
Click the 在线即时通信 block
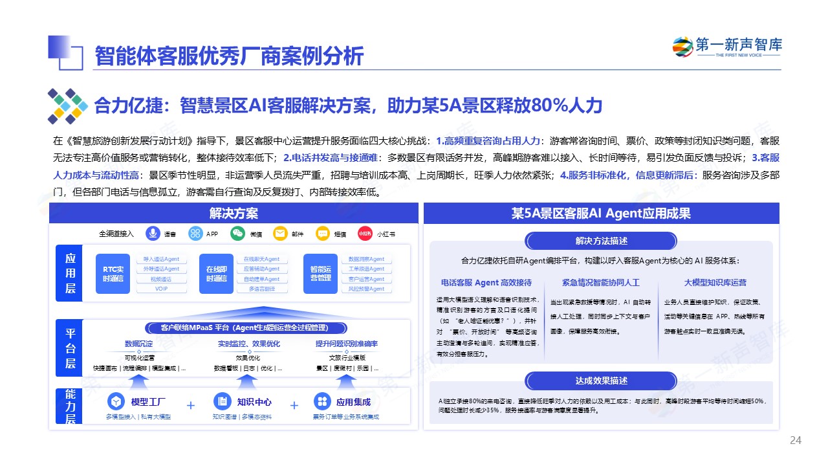tap(217, 274)
